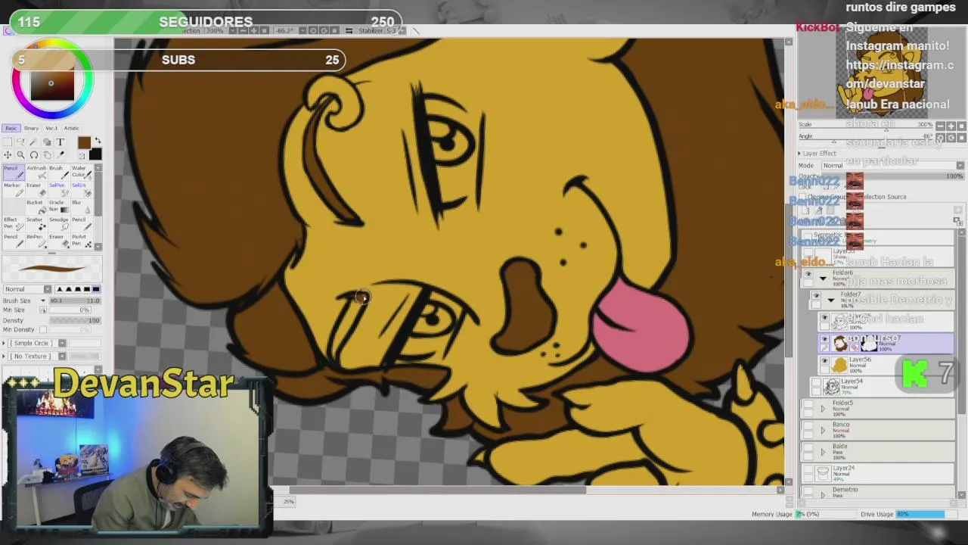The image size is (968, 545).
Task: Switch to the Ver.1 tool tab
Action: (51, 128)
